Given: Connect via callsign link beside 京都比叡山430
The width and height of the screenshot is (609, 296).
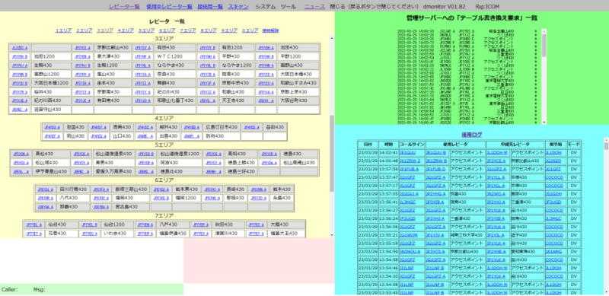Looking at the screenshot, I should tap(83, 48).
